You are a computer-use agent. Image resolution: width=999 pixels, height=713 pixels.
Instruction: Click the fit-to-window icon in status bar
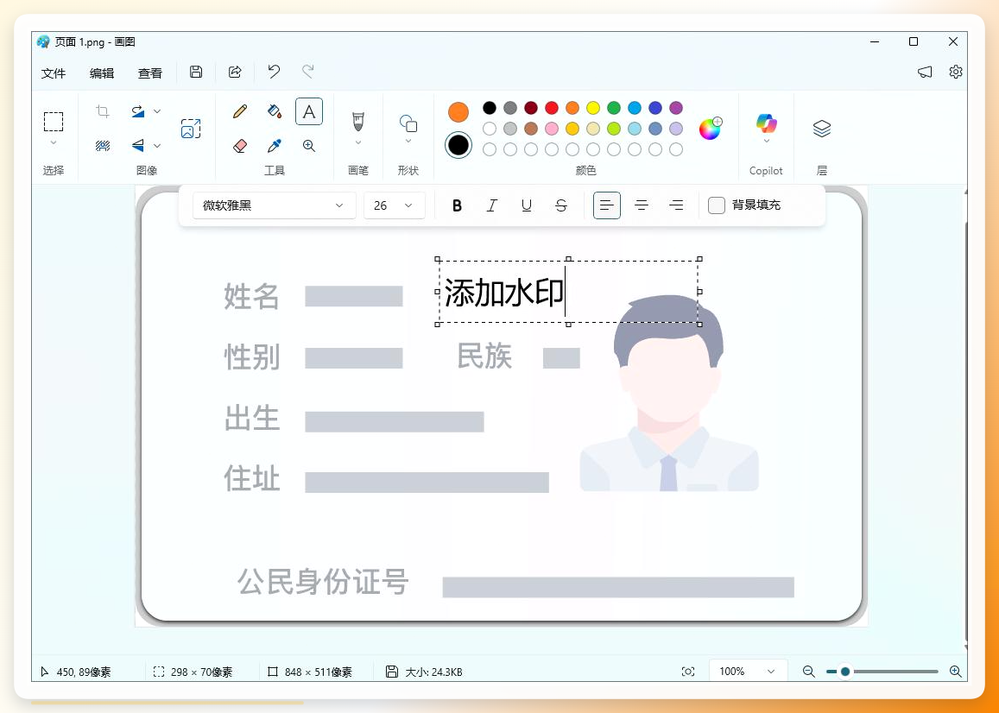[688, 672]
